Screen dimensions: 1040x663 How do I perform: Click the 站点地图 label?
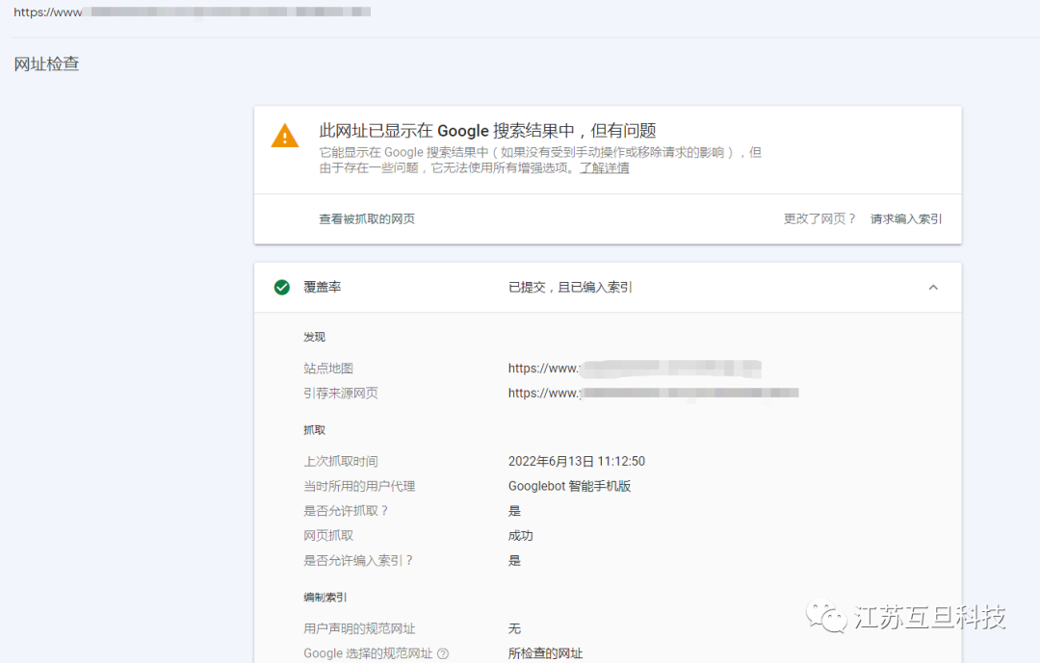(328, 368)
